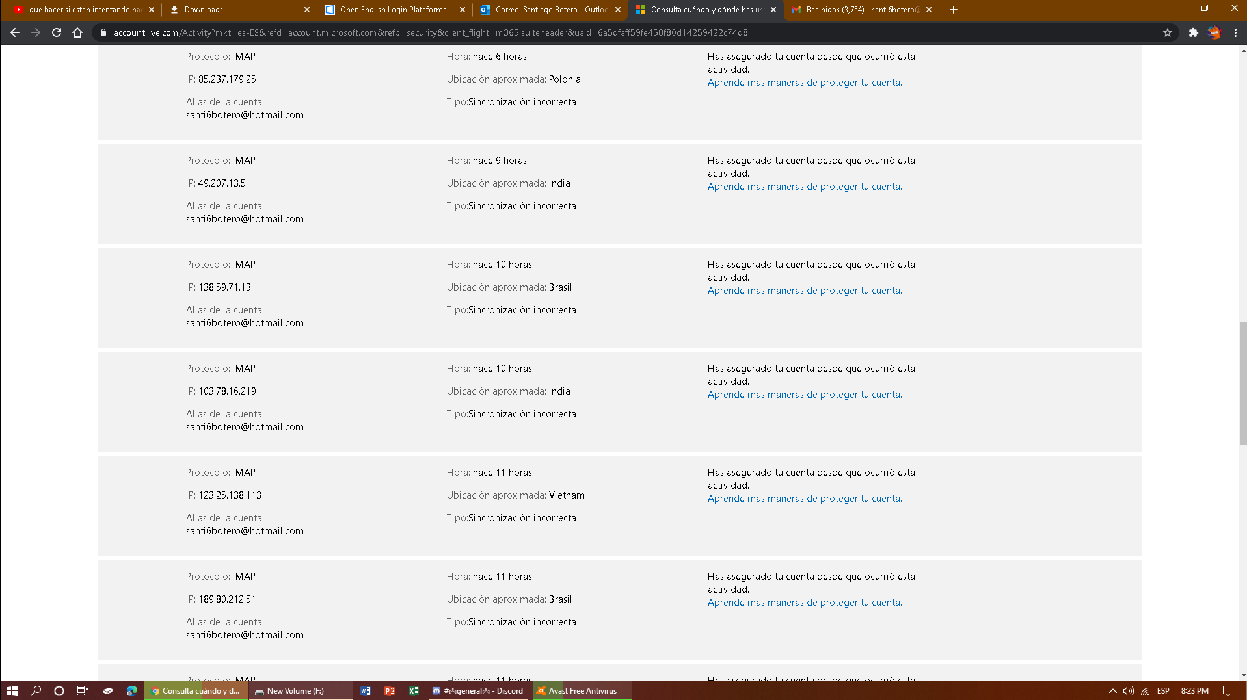
Task: Click the account alias in the Vietnam entry
Action: point(245,531)
